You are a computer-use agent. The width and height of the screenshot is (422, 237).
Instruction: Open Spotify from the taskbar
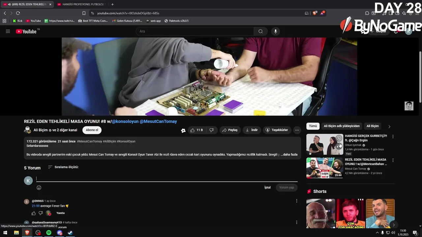click(49, 233)
